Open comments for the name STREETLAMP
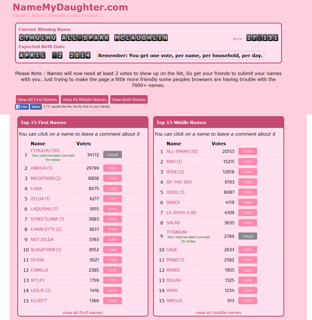The height and width of the screenshot is (320, 312). (x=47, y=219)
